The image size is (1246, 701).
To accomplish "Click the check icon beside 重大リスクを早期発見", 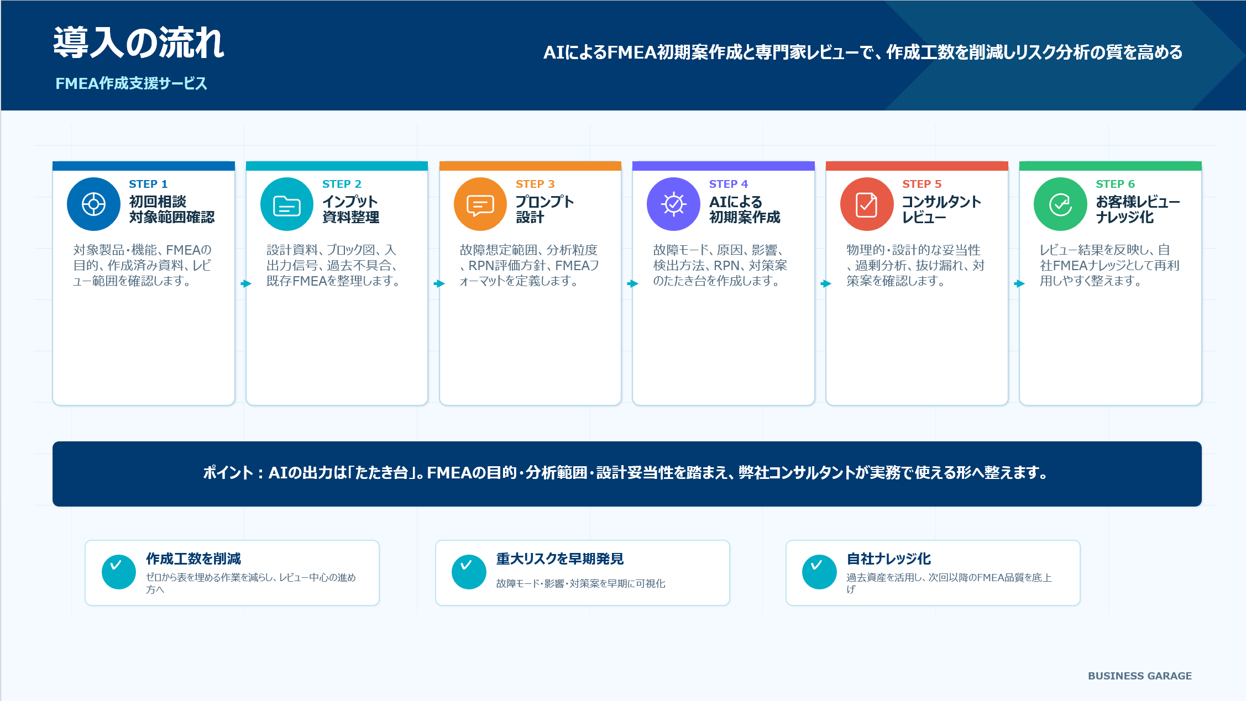I will [469, 572].
